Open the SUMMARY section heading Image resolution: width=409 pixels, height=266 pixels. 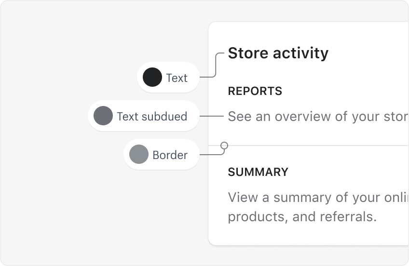pos(258,172)
